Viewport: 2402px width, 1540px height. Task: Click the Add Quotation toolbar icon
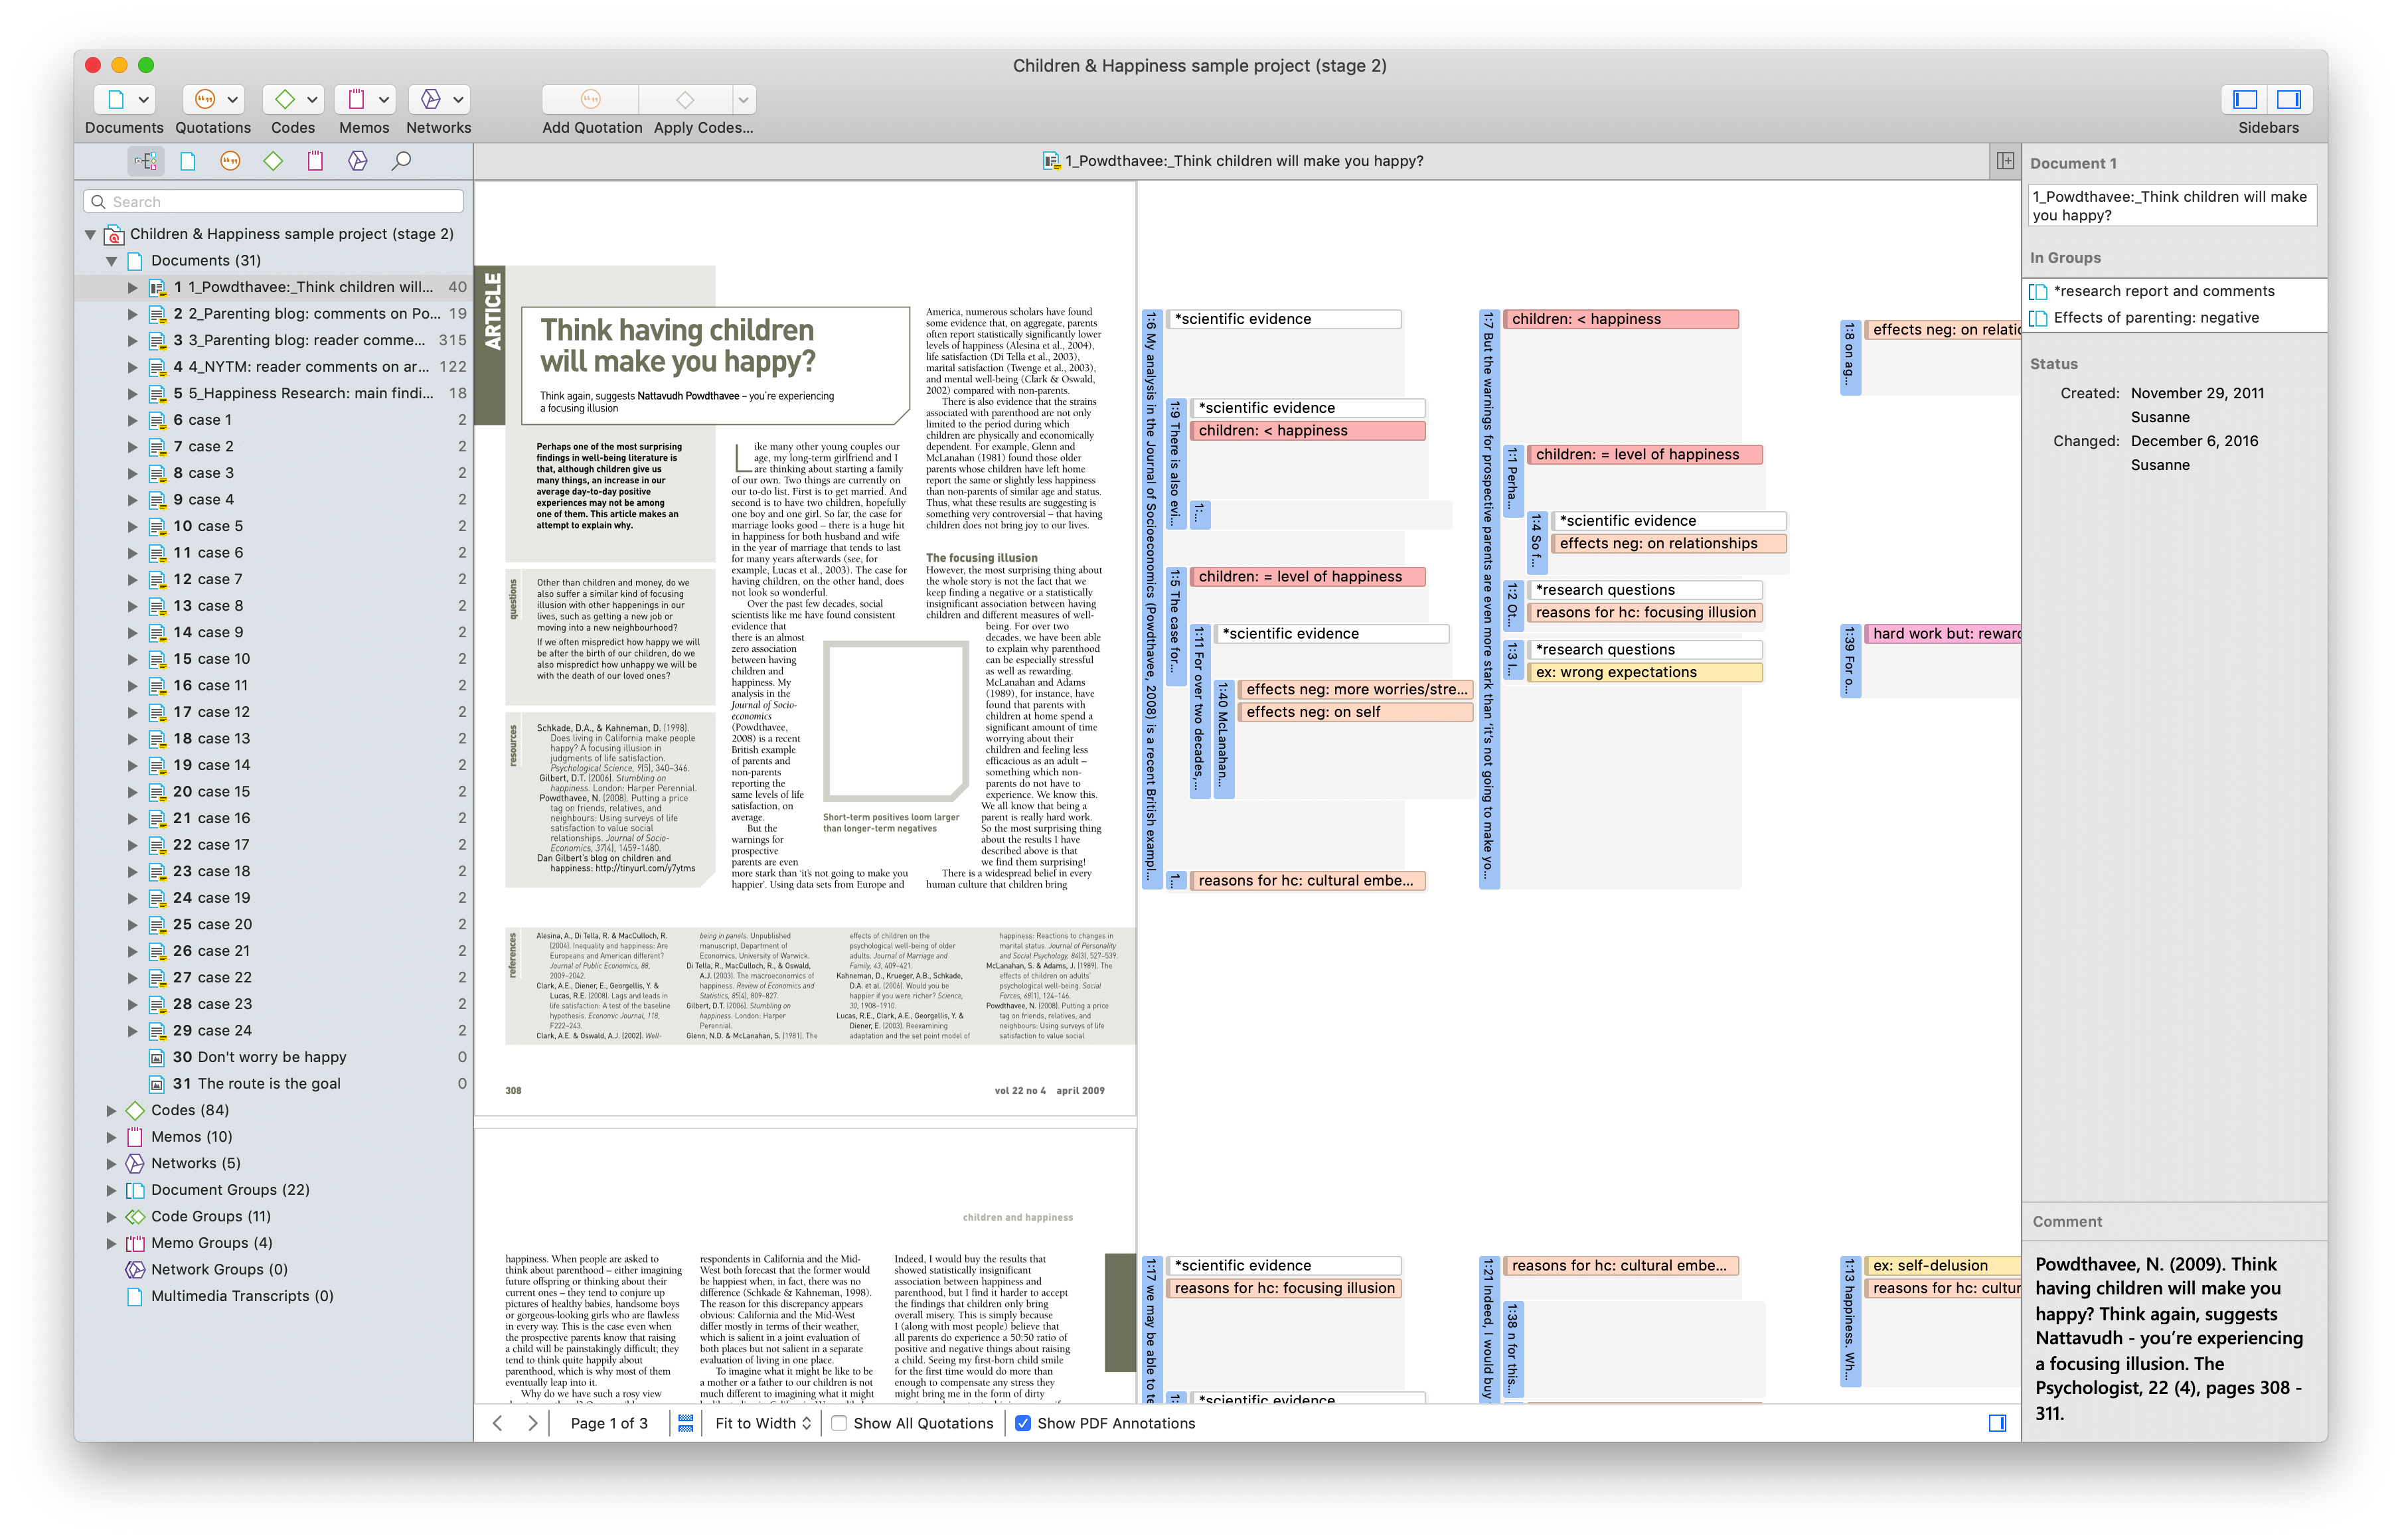pos(592,99)
